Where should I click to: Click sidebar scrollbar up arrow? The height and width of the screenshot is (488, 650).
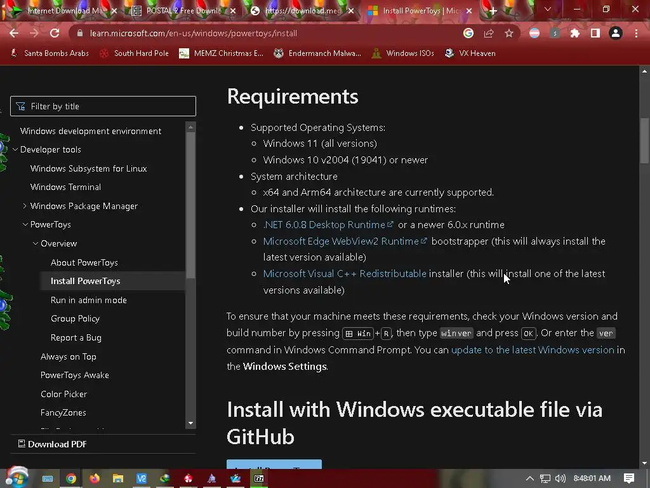coord(190,127)
